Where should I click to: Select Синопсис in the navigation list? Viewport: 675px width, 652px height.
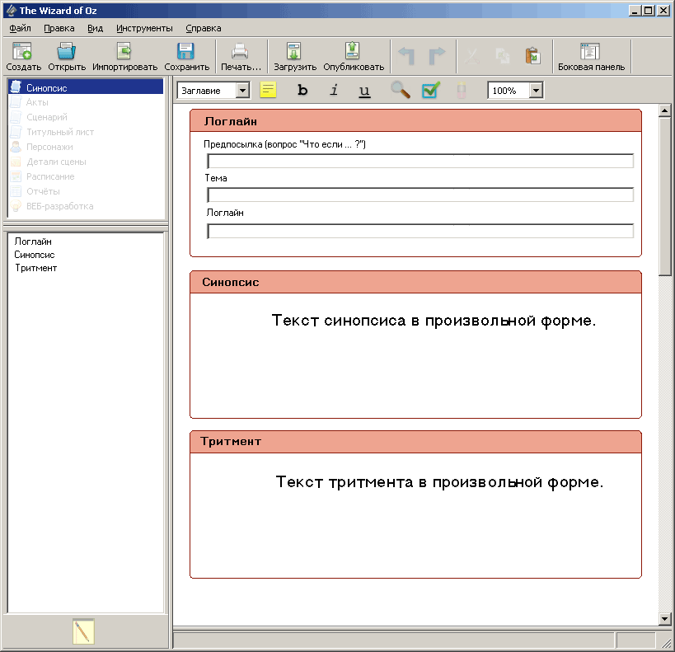coord(86,87)
